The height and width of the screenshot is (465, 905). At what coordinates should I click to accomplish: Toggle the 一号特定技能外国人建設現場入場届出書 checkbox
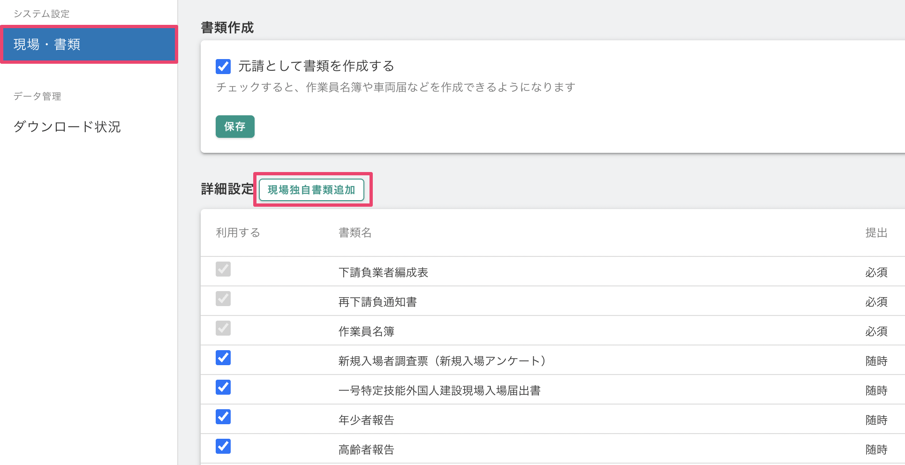coord(223,387)
